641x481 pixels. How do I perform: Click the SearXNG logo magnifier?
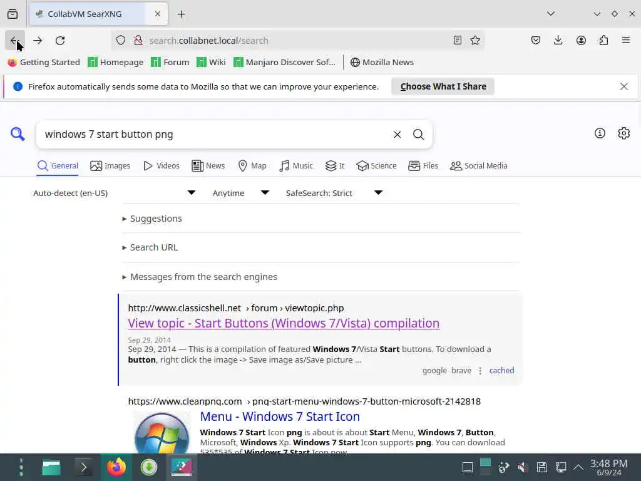point(18,134)
